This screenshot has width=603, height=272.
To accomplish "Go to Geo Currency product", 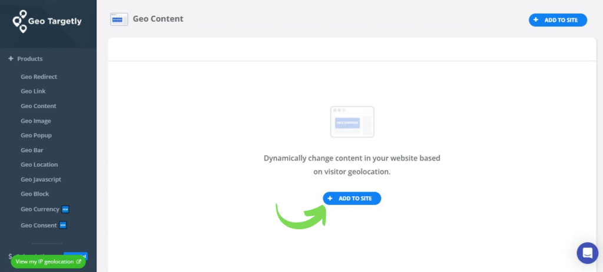I will pos(40,209).
